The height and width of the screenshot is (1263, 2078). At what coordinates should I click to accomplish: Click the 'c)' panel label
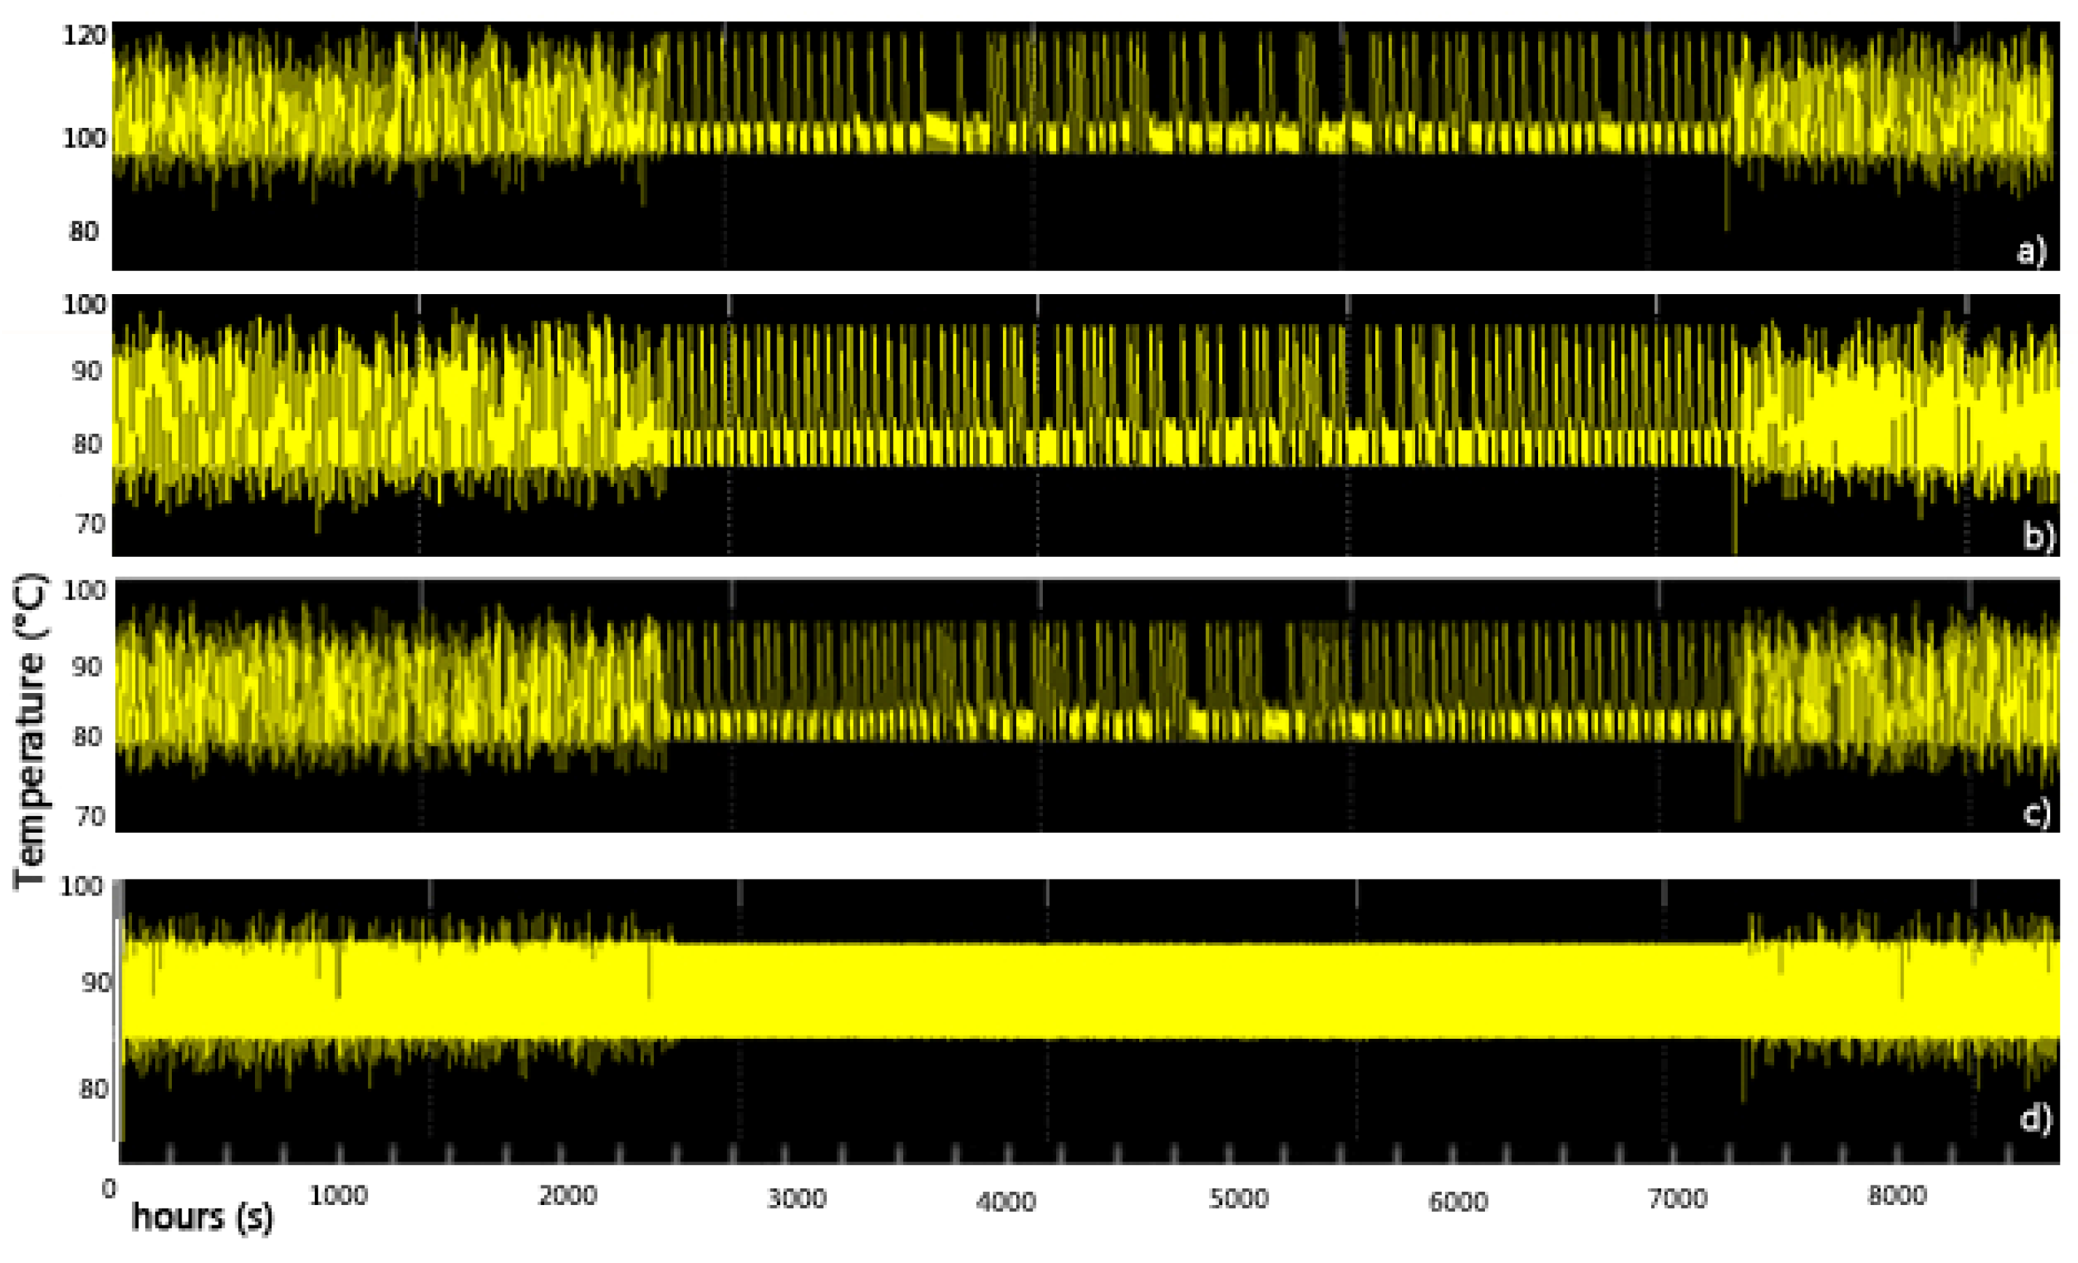point(2037,814)
